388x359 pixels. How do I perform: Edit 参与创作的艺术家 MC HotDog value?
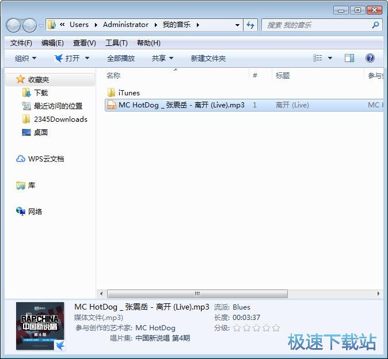click(x=155, y=328)
